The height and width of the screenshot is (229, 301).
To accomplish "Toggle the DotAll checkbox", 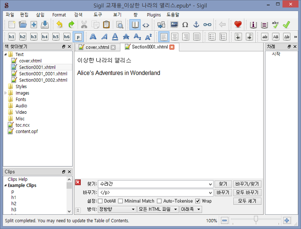I will [x=100, y=201].
